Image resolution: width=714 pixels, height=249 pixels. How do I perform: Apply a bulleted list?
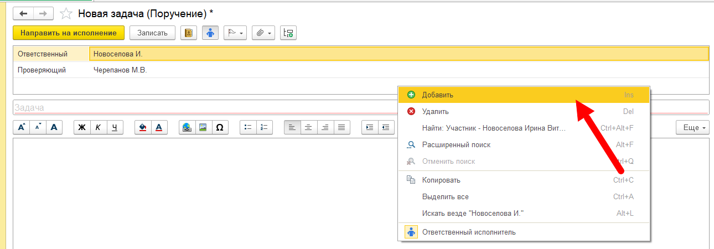click(248, 127)
